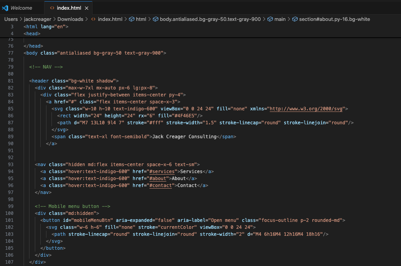The width and height of the screenshot is (401, 266).
Task: Click the cube icon before main breadcrumb
Action: tap(270, 19)
